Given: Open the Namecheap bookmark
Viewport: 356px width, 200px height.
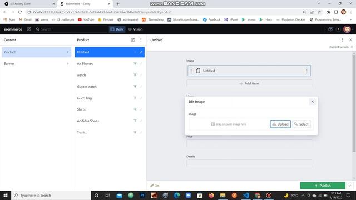Looking at the screenshot, I should pos(153,20).
